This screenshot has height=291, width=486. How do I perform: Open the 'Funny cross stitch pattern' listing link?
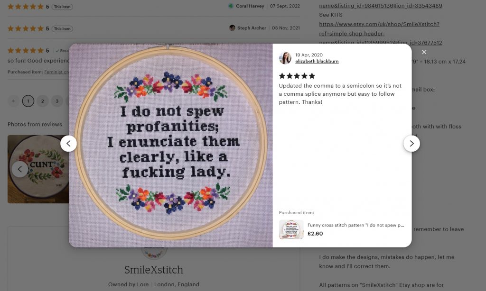click(x=355, y=226)
